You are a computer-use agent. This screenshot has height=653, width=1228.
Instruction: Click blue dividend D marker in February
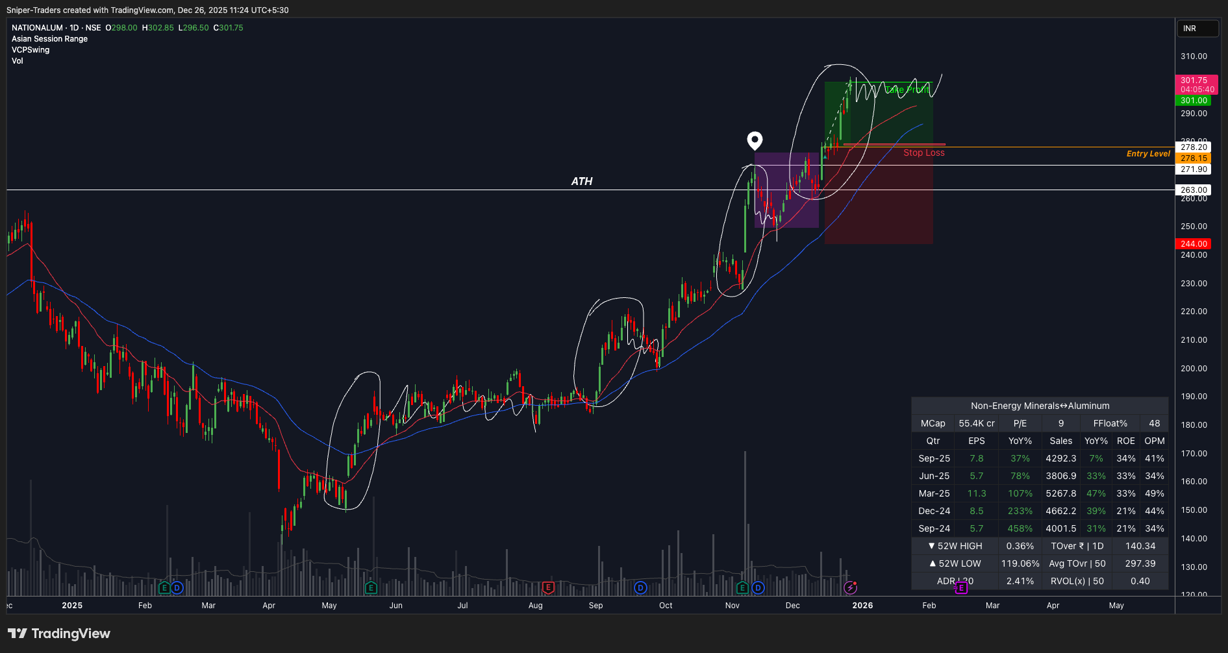(177, 588)
